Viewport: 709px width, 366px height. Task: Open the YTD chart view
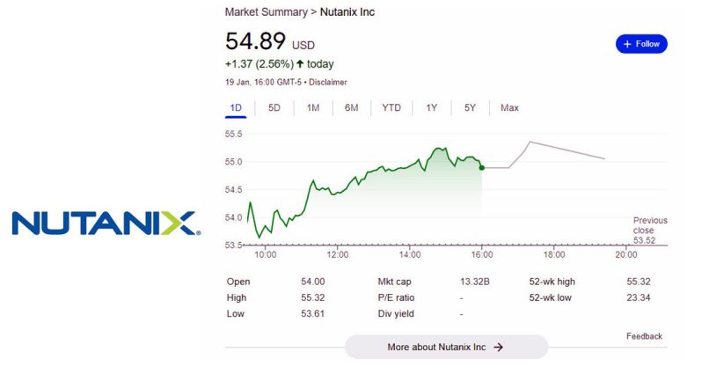[391, 108]
